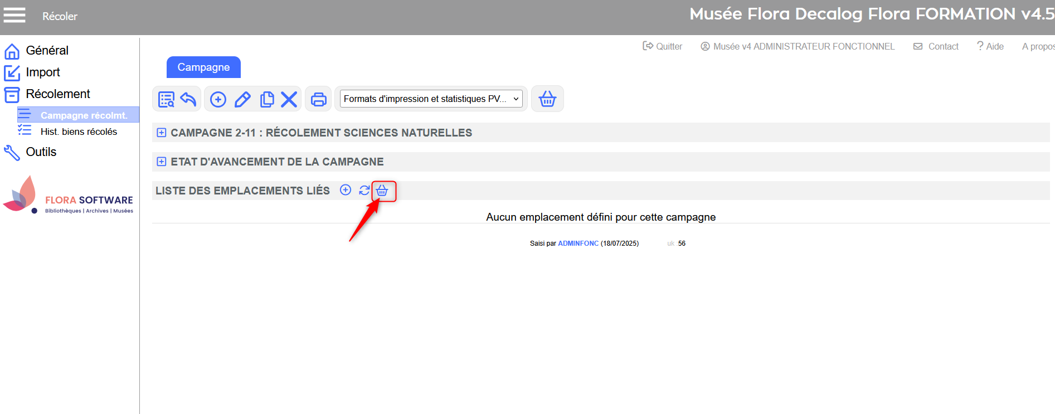Click basket icon beside linked locations
Image resolution: width=1055 pixels, height=414 pixels.
pos(382,191)
